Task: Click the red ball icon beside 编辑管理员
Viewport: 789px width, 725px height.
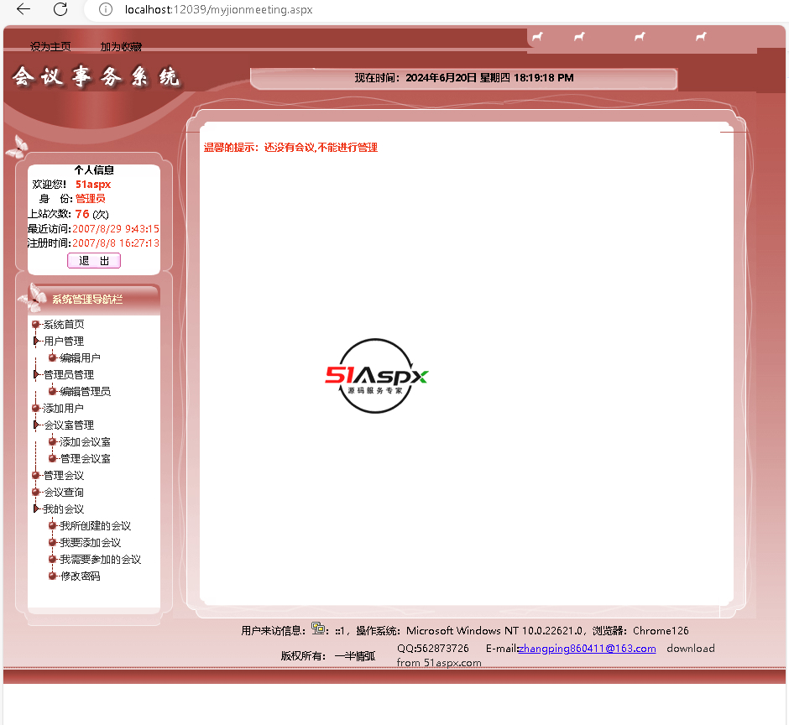Action: pos(52,391)
